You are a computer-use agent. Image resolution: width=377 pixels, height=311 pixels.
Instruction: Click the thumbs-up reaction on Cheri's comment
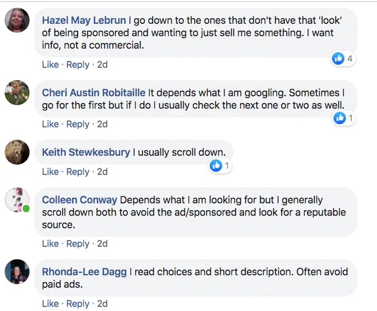click(339, 118)
